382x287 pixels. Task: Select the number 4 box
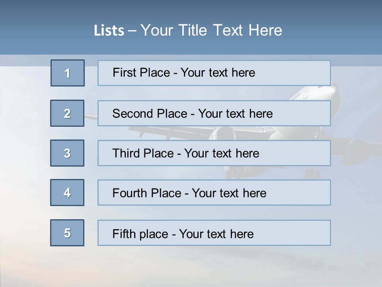click(67, 193)
